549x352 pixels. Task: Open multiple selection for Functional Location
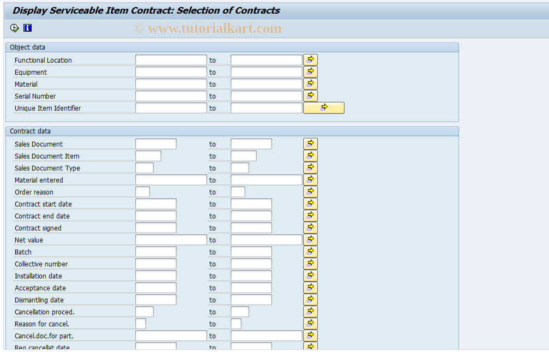[310, 59]
